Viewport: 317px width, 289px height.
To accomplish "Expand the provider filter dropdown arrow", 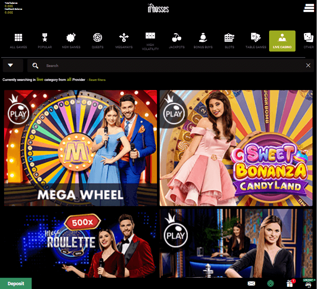I will tap(11, 65).
